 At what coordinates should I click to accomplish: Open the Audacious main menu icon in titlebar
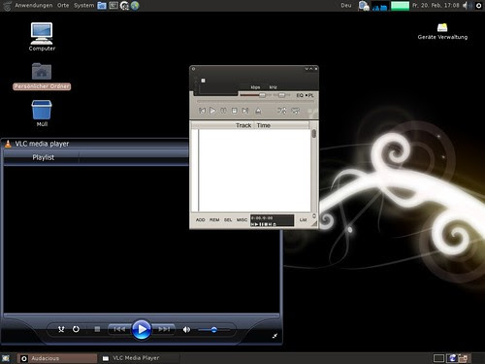193,69
